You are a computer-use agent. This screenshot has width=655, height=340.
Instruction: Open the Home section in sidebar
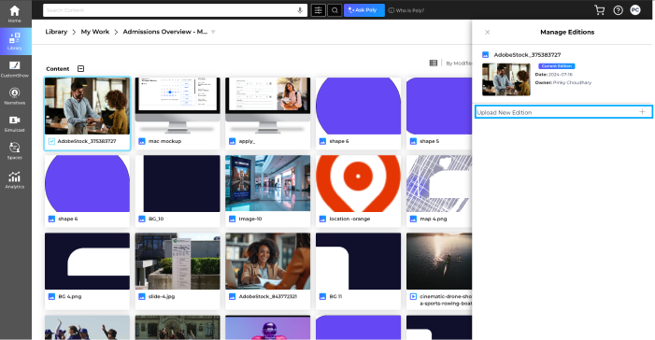[x=15, y=14]
